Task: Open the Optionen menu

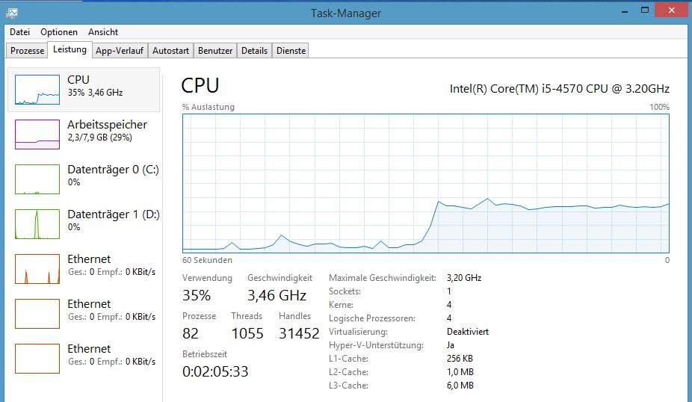Action: pyautogui.click(x=59, y=32)
